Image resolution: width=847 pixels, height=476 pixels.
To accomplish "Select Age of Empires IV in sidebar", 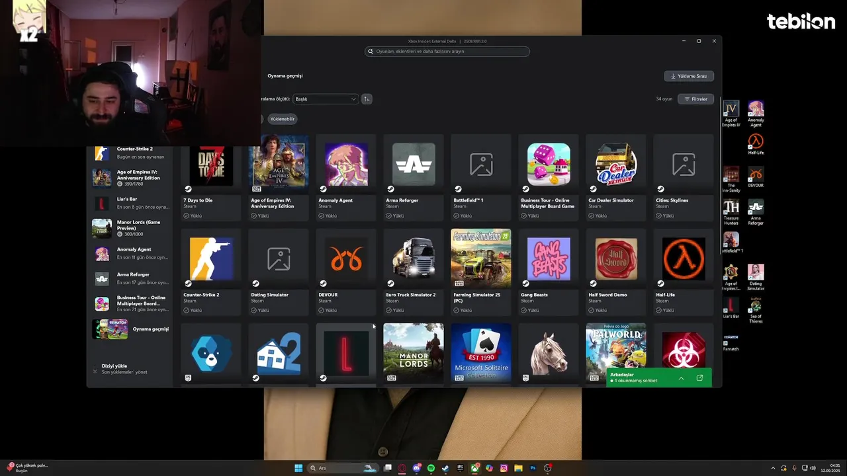I will pos(131,178).
